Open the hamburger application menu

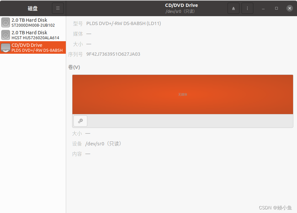point(58,8)
